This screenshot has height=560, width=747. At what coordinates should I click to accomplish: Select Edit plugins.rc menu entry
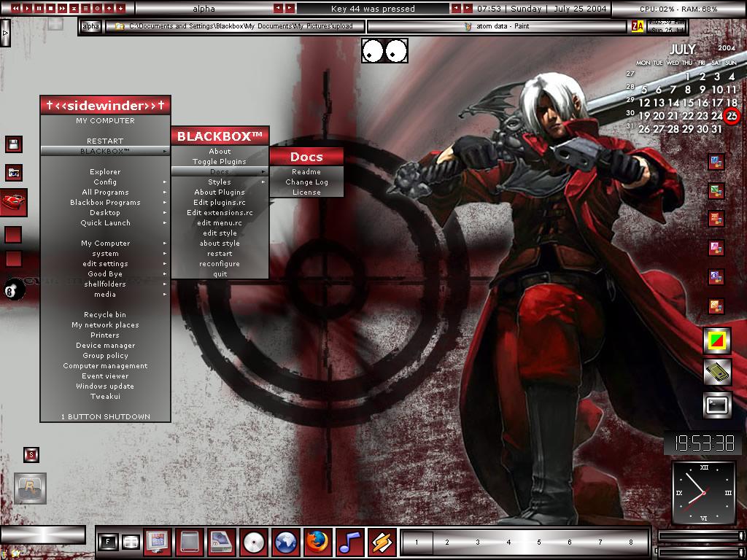pos(220,203)
